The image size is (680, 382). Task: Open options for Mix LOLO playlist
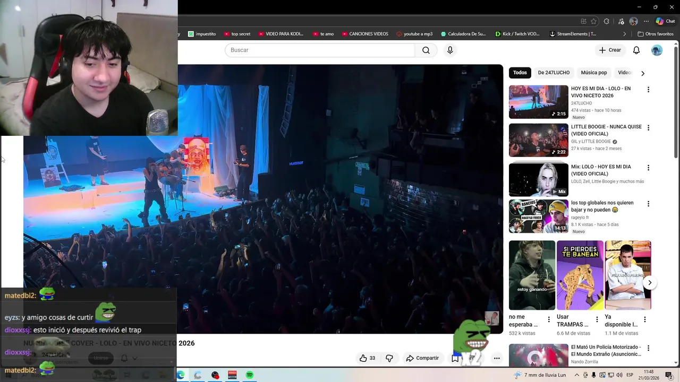click(648, 168)
